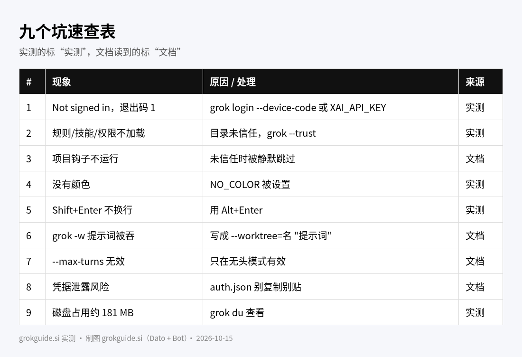Click "实测" in the Not signed in row
This screenshot has width=522, height=357.
click(481, 107)
